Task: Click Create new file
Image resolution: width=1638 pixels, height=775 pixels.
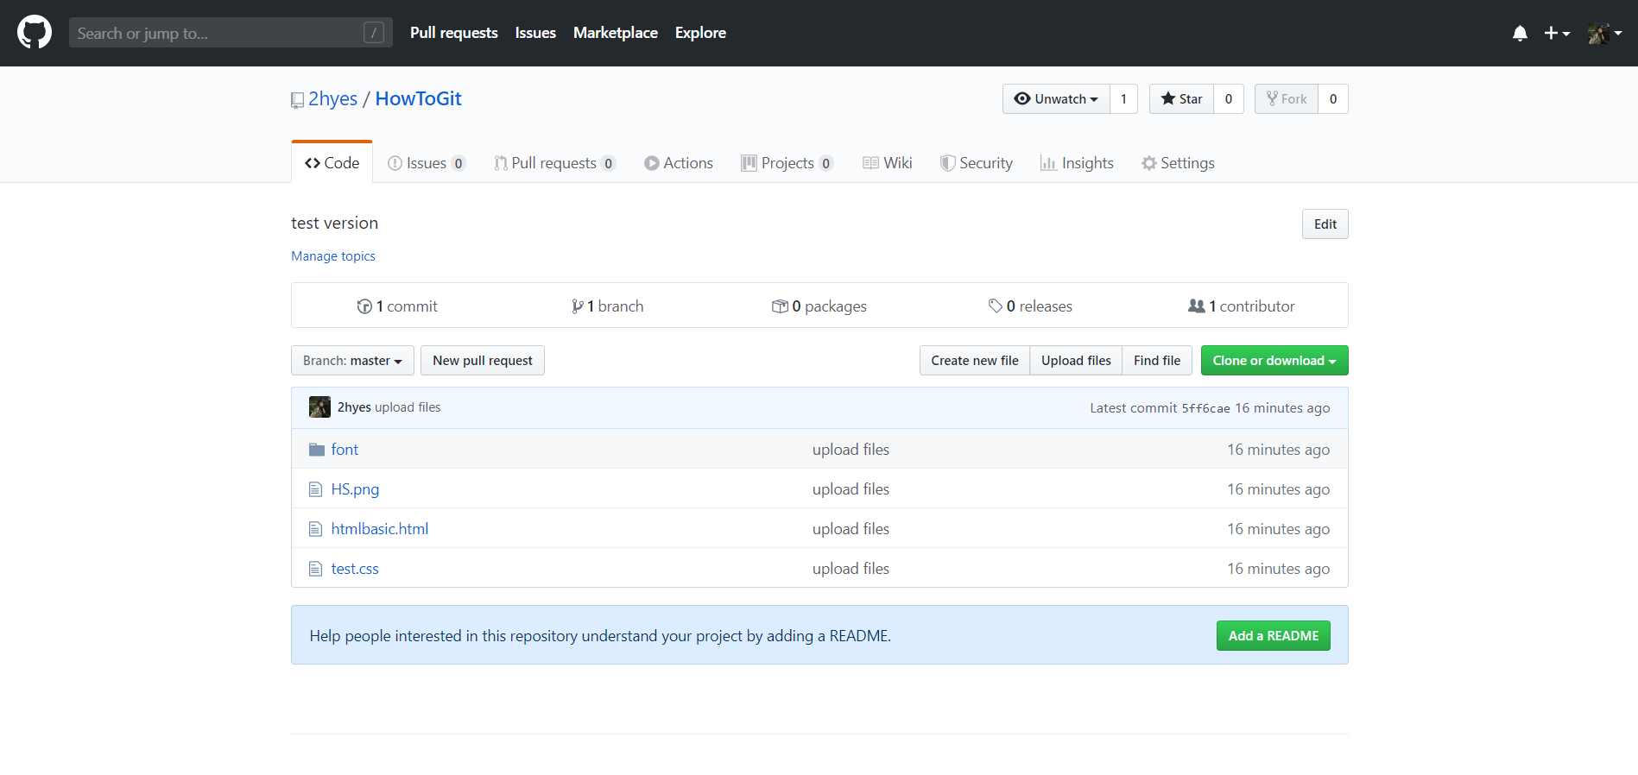Action: pyautogui.click(x=975, y=361)
